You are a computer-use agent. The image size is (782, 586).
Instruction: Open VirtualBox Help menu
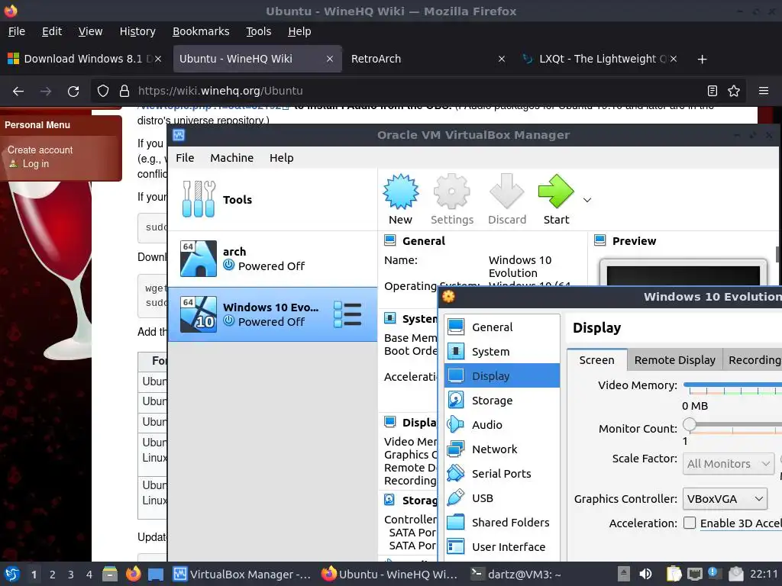point(282,157)
